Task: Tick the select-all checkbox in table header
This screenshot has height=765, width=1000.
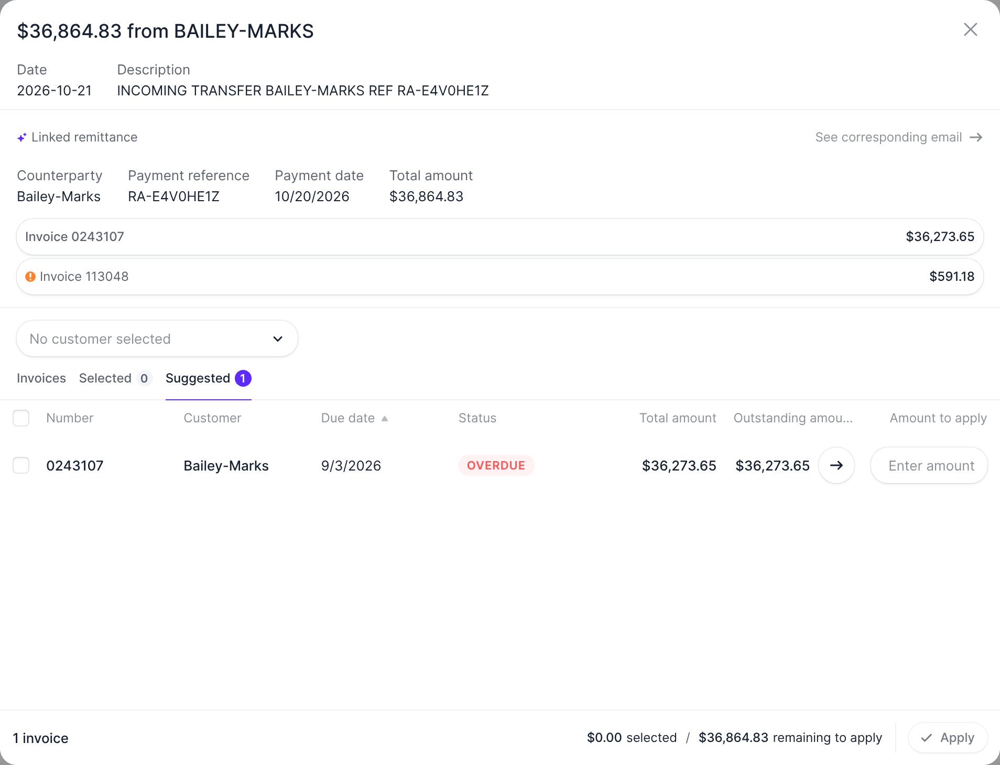Action: pos(21,418)
